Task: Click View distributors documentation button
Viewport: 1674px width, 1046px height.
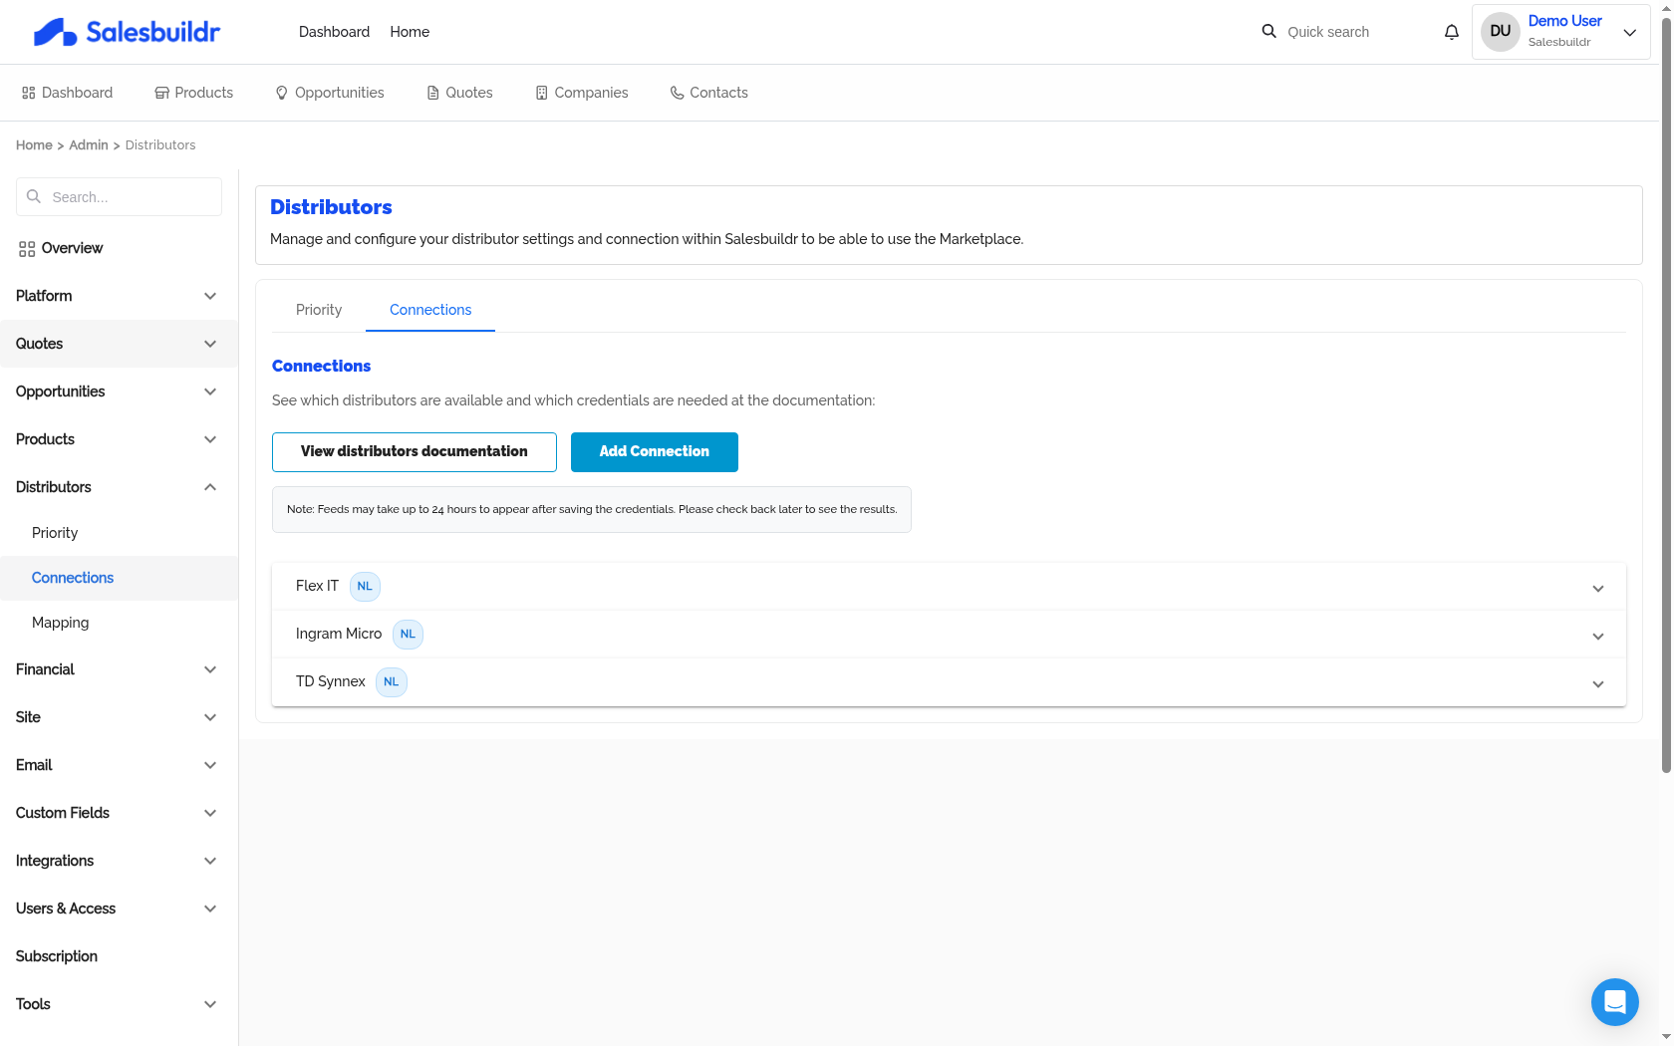Action: tap(415, 452)
